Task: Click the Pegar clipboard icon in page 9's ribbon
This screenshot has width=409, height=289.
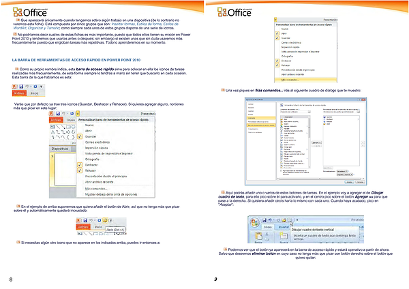Action: pyautogui.click(x=258, y=236)
